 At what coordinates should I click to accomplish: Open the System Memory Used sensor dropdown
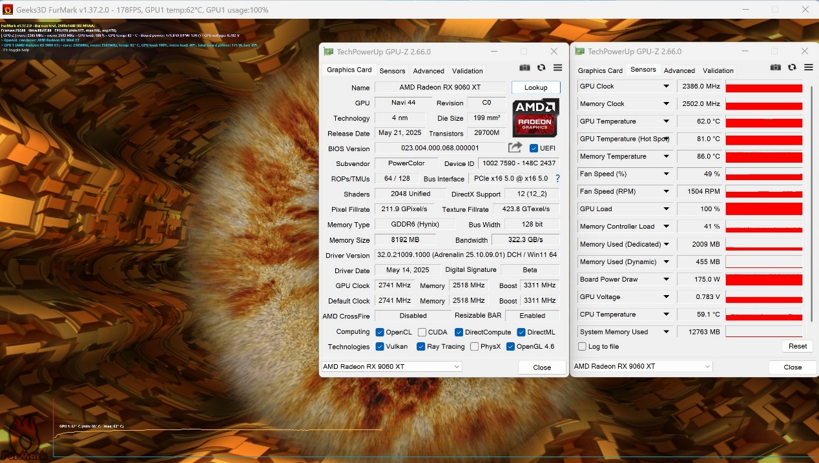[x=666, y=332]
